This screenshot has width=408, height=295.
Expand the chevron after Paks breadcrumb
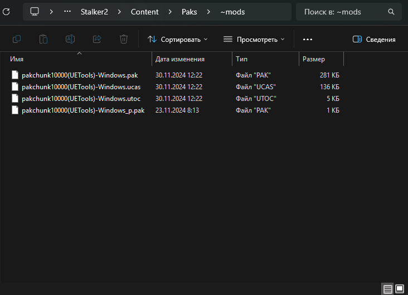coord(207,12)
